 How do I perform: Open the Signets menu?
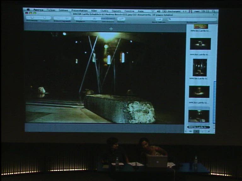[117, 11]
